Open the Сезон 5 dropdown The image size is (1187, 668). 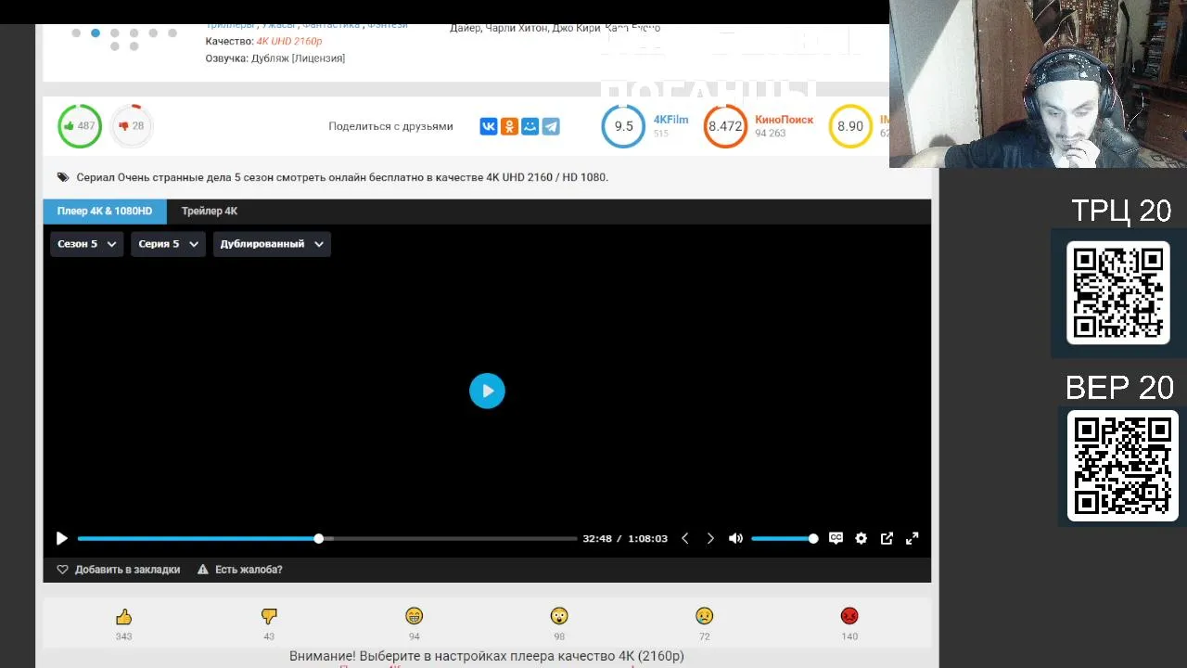tap(86, 244)
